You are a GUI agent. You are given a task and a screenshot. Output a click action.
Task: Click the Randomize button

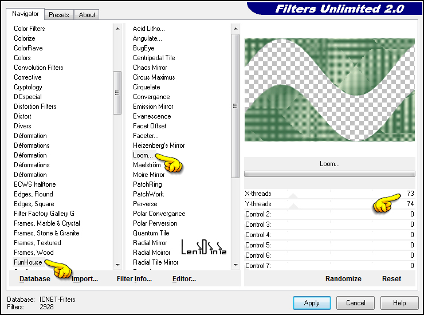coord(343,279)
